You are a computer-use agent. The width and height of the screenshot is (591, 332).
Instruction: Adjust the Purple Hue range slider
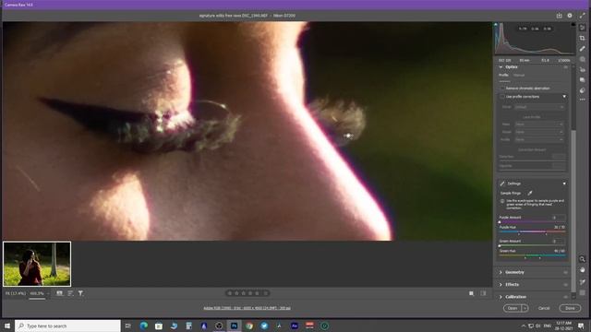pos(532,232)
